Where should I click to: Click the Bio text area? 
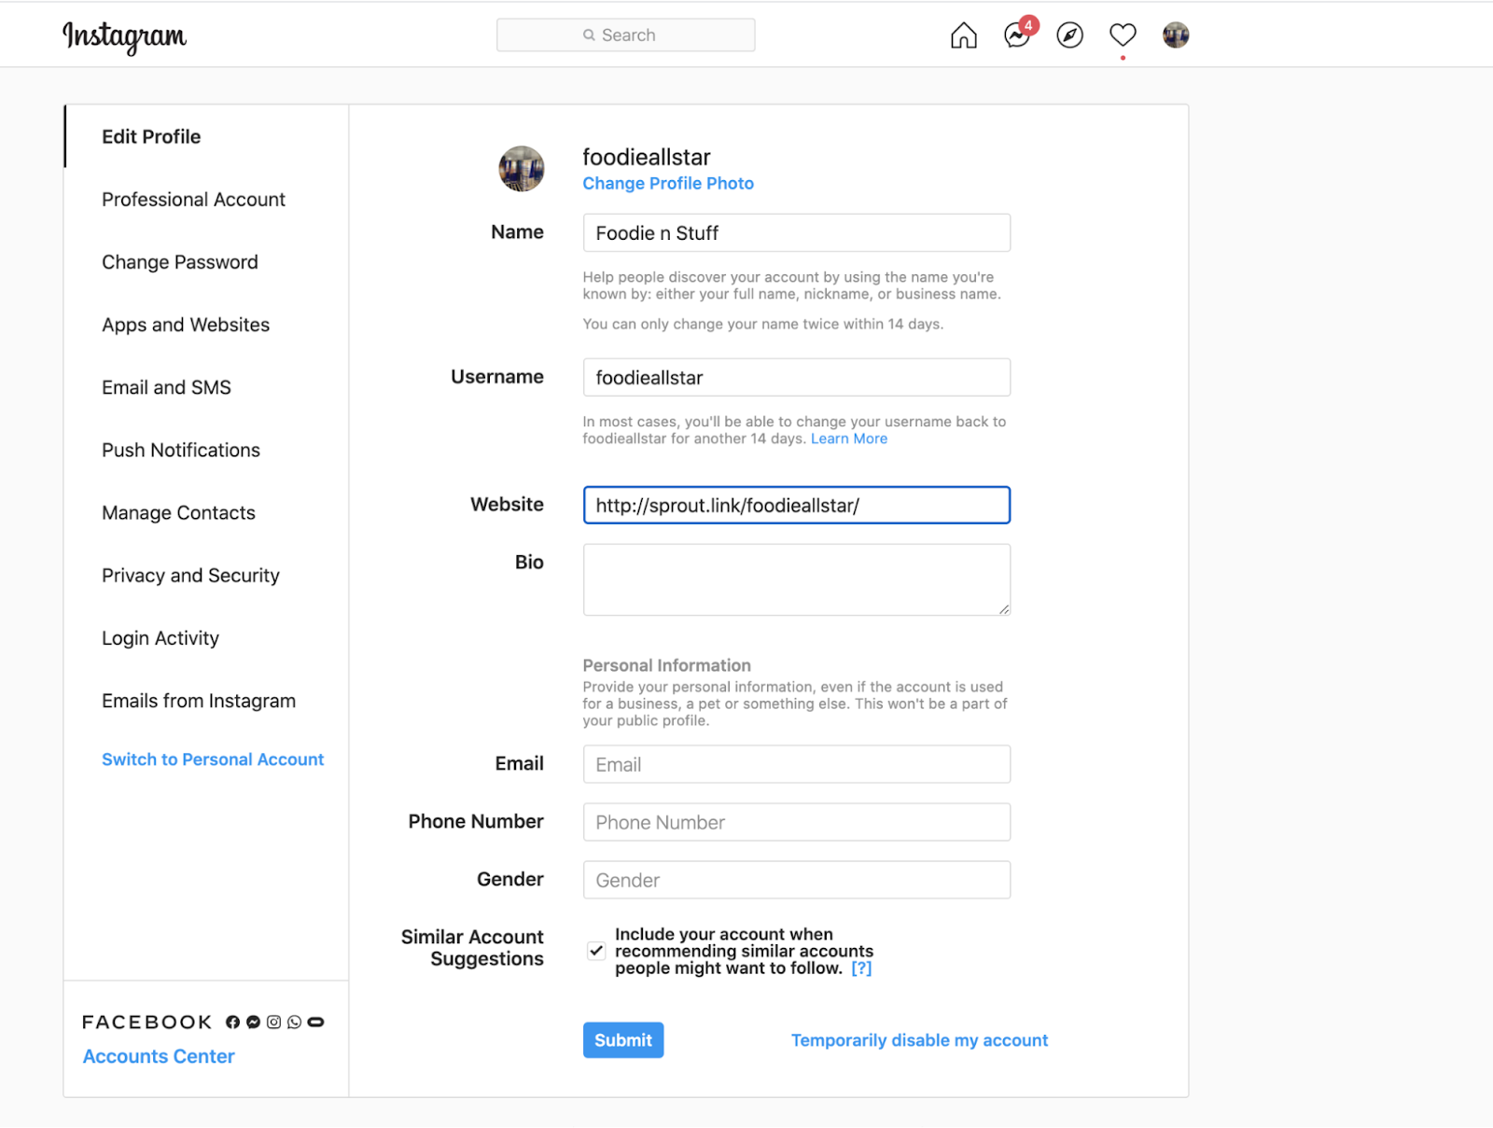[x=797, y=580]
